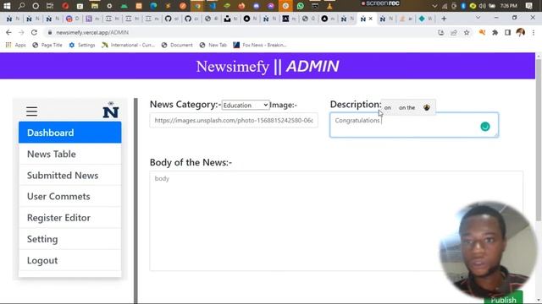Screen dimensions: 542x304
Task: Switch to the first GitHub browser tab
Action: pyautogui.click(x=171, y=19)
